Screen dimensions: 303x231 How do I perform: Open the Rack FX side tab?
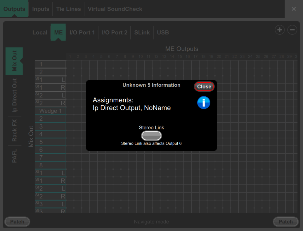[14, 130]
